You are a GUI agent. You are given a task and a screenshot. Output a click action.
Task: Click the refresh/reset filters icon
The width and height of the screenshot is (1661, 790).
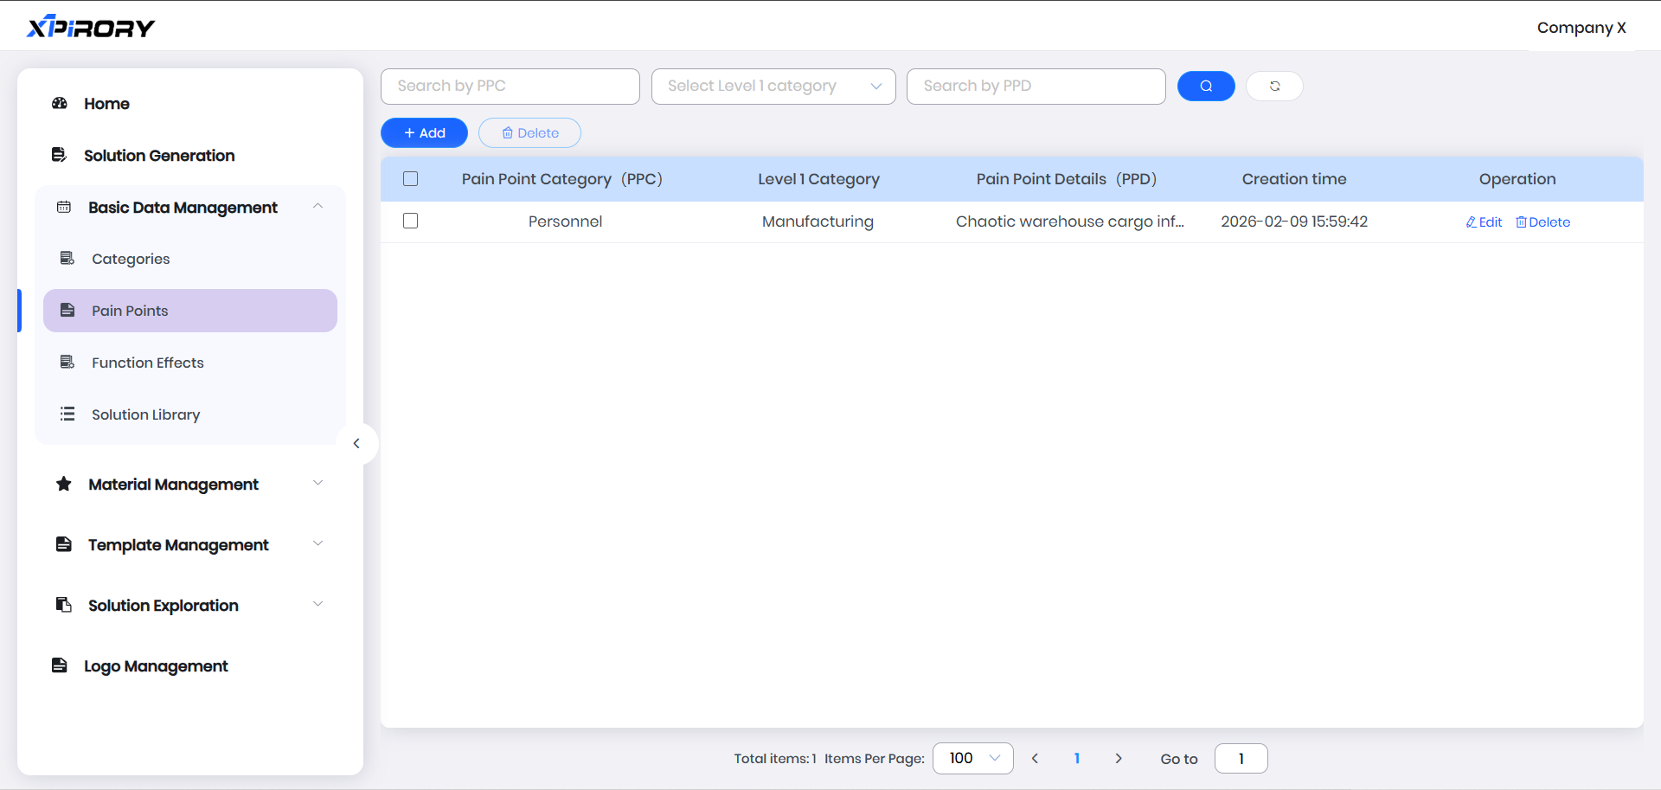(1274, 86)
